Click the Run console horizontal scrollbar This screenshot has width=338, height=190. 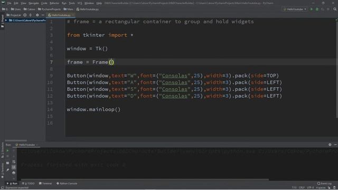(x=145, y=179)
